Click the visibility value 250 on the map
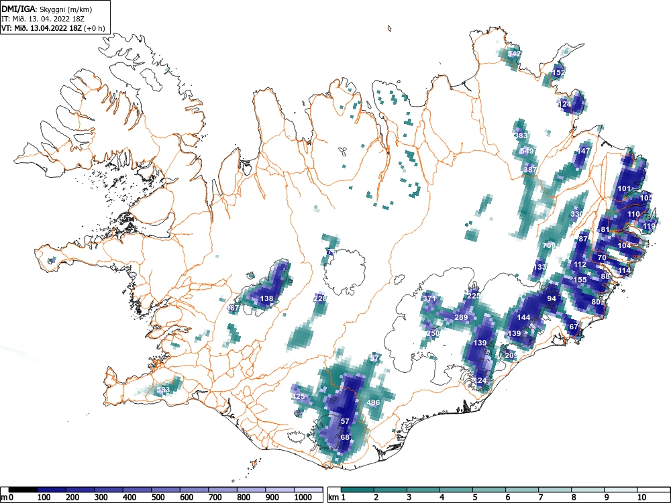Image resolution: width=671 pixels, height=503 pixels. (433, 333)
